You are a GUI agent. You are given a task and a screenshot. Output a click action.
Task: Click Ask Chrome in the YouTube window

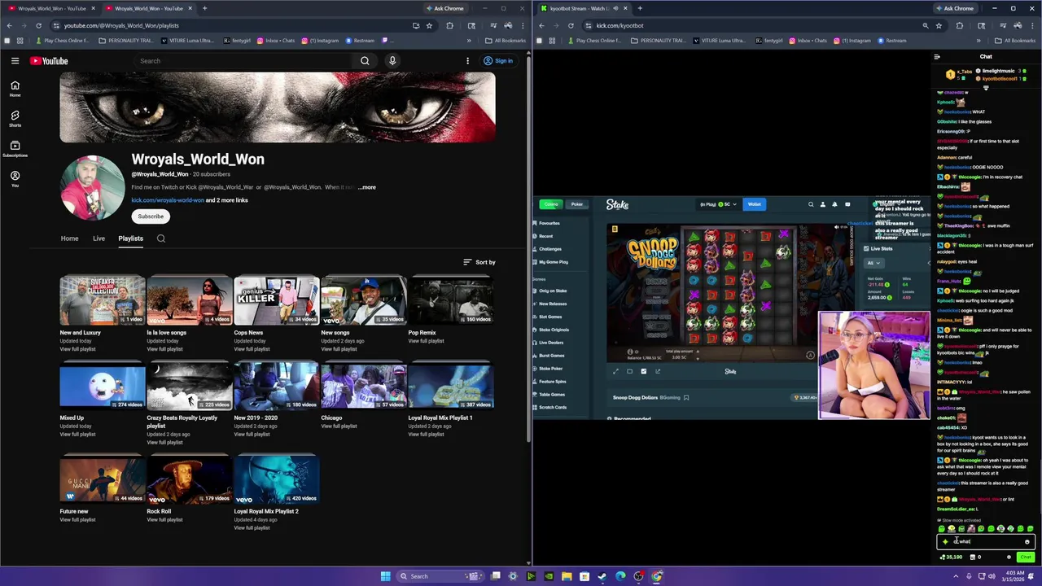[x=444, y=8]
